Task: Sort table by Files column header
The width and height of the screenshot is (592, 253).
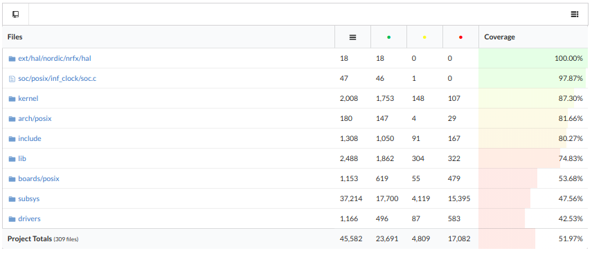Action: tap(15, 37)
